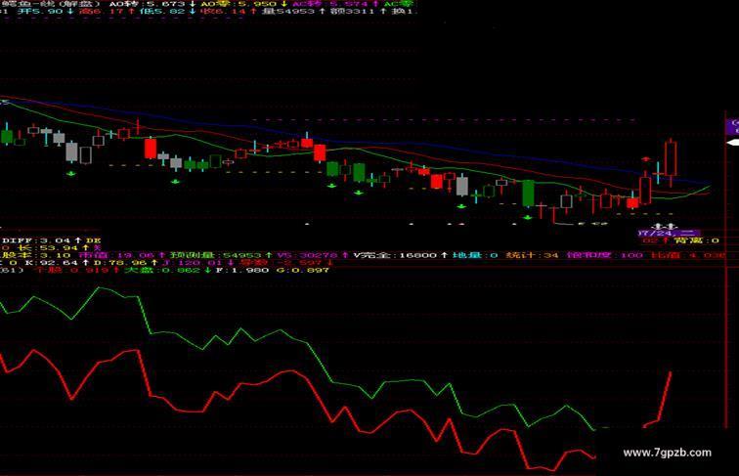Viewport: 739px width, 476px height.
Task: Click the tall red candlestick at far right
Action: 671,158
